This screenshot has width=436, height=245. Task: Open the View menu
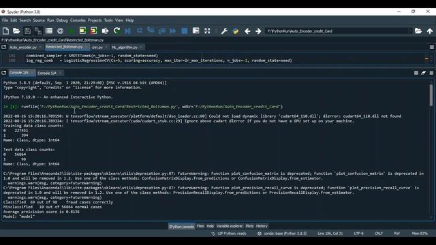click(x=119, y=20)
